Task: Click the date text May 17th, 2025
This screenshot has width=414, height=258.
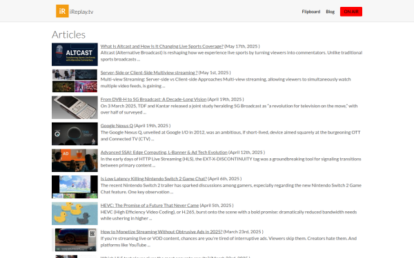Action: coord(242,46)
